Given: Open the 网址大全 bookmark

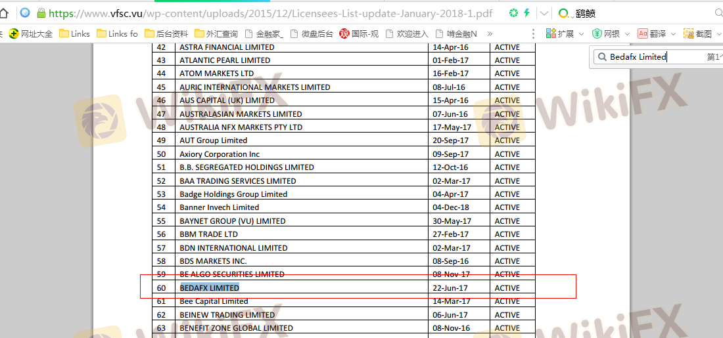Looking at the screenshot, I should point(31,33).
